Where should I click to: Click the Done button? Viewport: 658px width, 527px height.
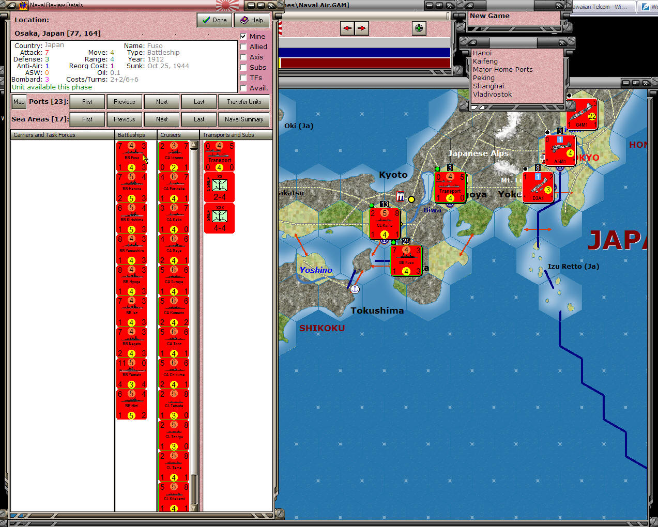pyautogui.click(x=215, y=20)
